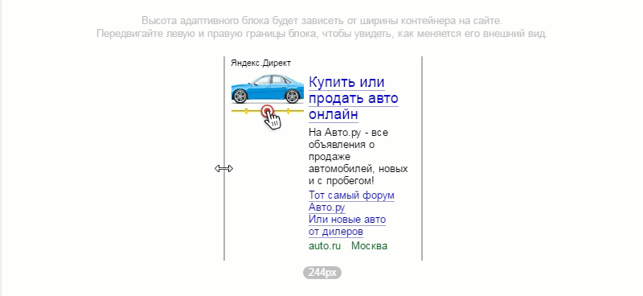The image size is (643, 296).
Task: Click the right yellow tick on the line
Action: 289,111
